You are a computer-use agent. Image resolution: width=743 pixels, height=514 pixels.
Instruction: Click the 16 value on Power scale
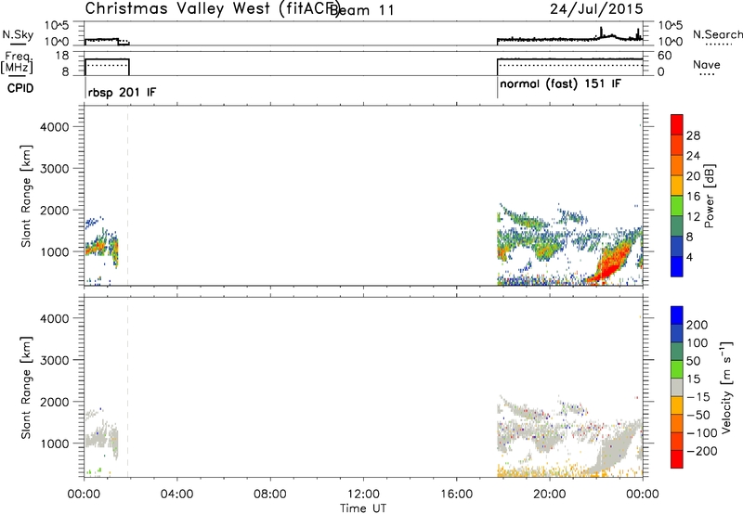click(x=693, y=197)
